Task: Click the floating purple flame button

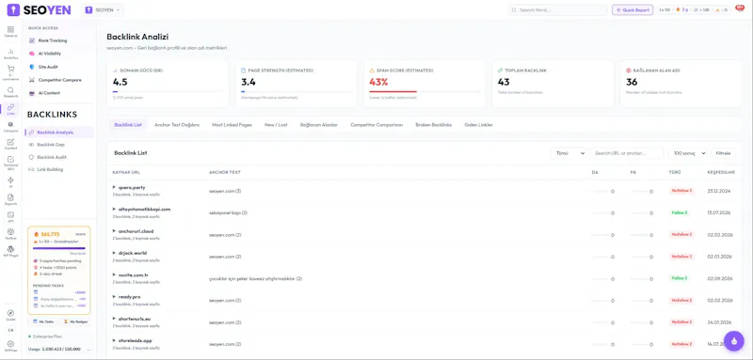Action: [x=734, y=341]
